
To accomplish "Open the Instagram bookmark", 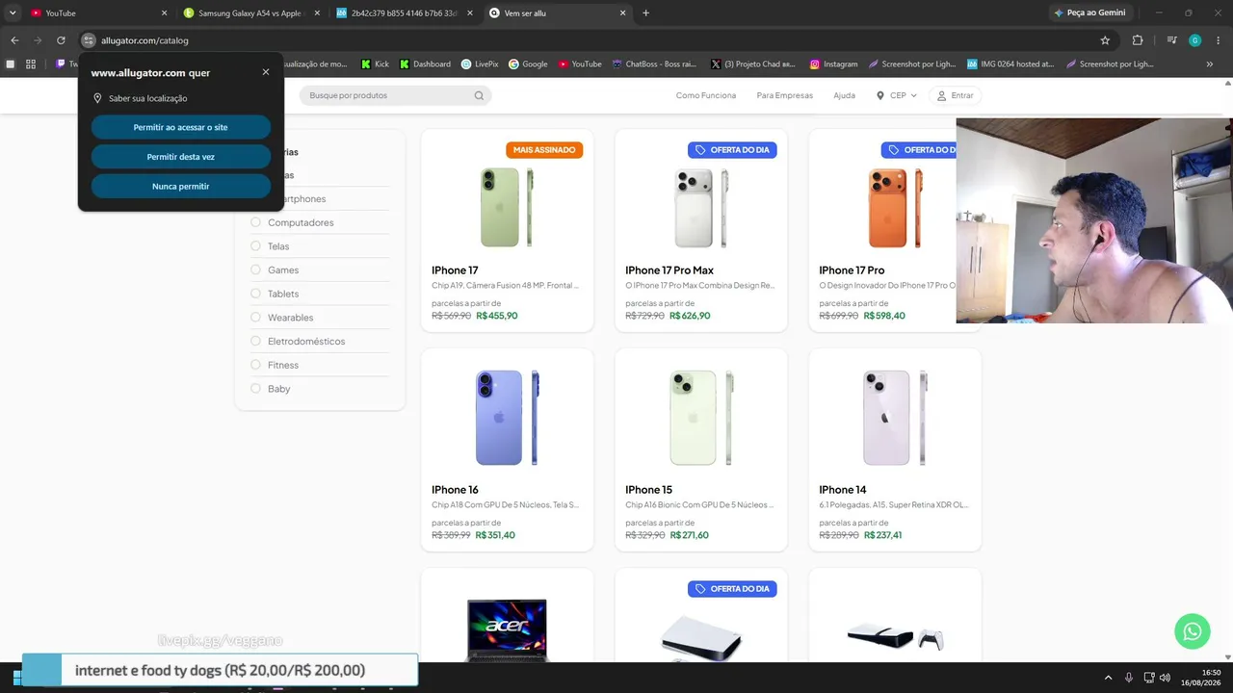I will point(833,64).
